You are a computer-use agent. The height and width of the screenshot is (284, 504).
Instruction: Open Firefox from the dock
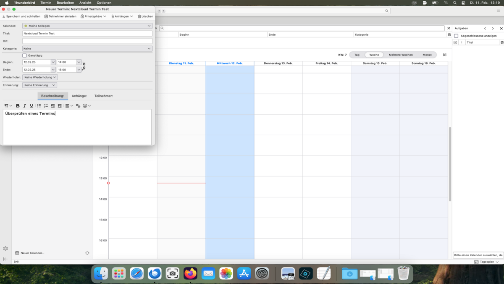point(190,273)
